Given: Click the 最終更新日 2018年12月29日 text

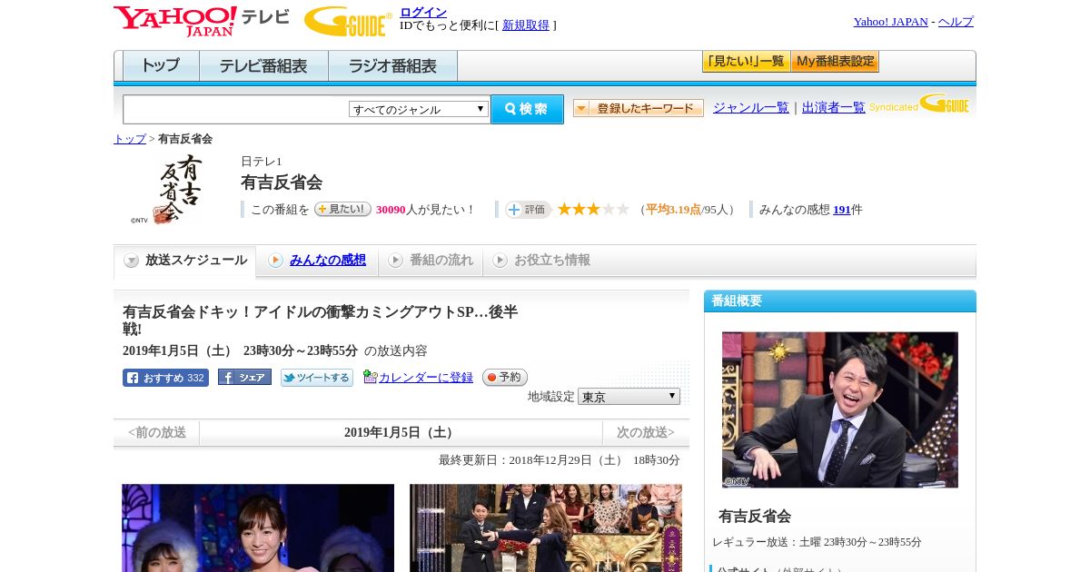Looking at the screenshot, I should pos(560,460).
